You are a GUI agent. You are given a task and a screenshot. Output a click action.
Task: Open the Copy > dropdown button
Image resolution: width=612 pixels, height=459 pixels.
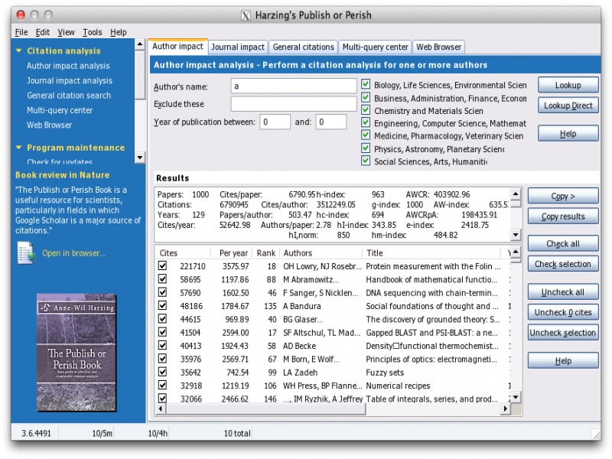pos(563,197)
